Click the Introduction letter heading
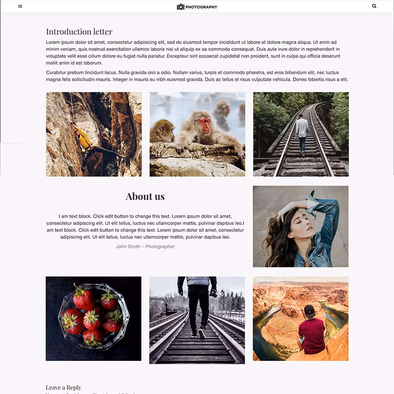Image resolution: width=394 pixels, height=394 pixels. click(x=79, y=32)
